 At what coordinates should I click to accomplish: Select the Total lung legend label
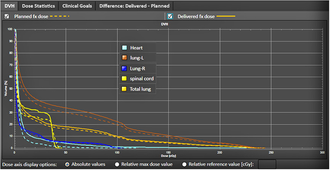[140, 89]
